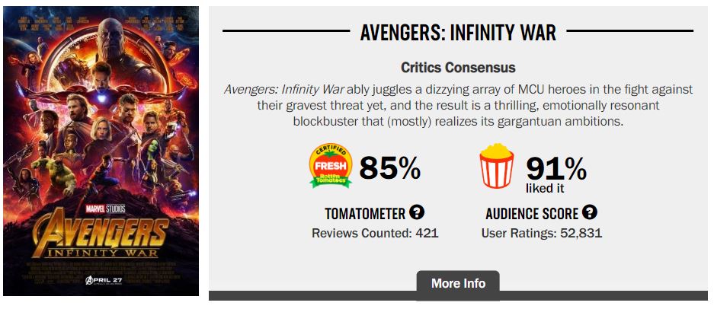Viewport: 714px width, 309px height.
Task: Open the Tomatometer help question mark
Action: pos(417,213)
